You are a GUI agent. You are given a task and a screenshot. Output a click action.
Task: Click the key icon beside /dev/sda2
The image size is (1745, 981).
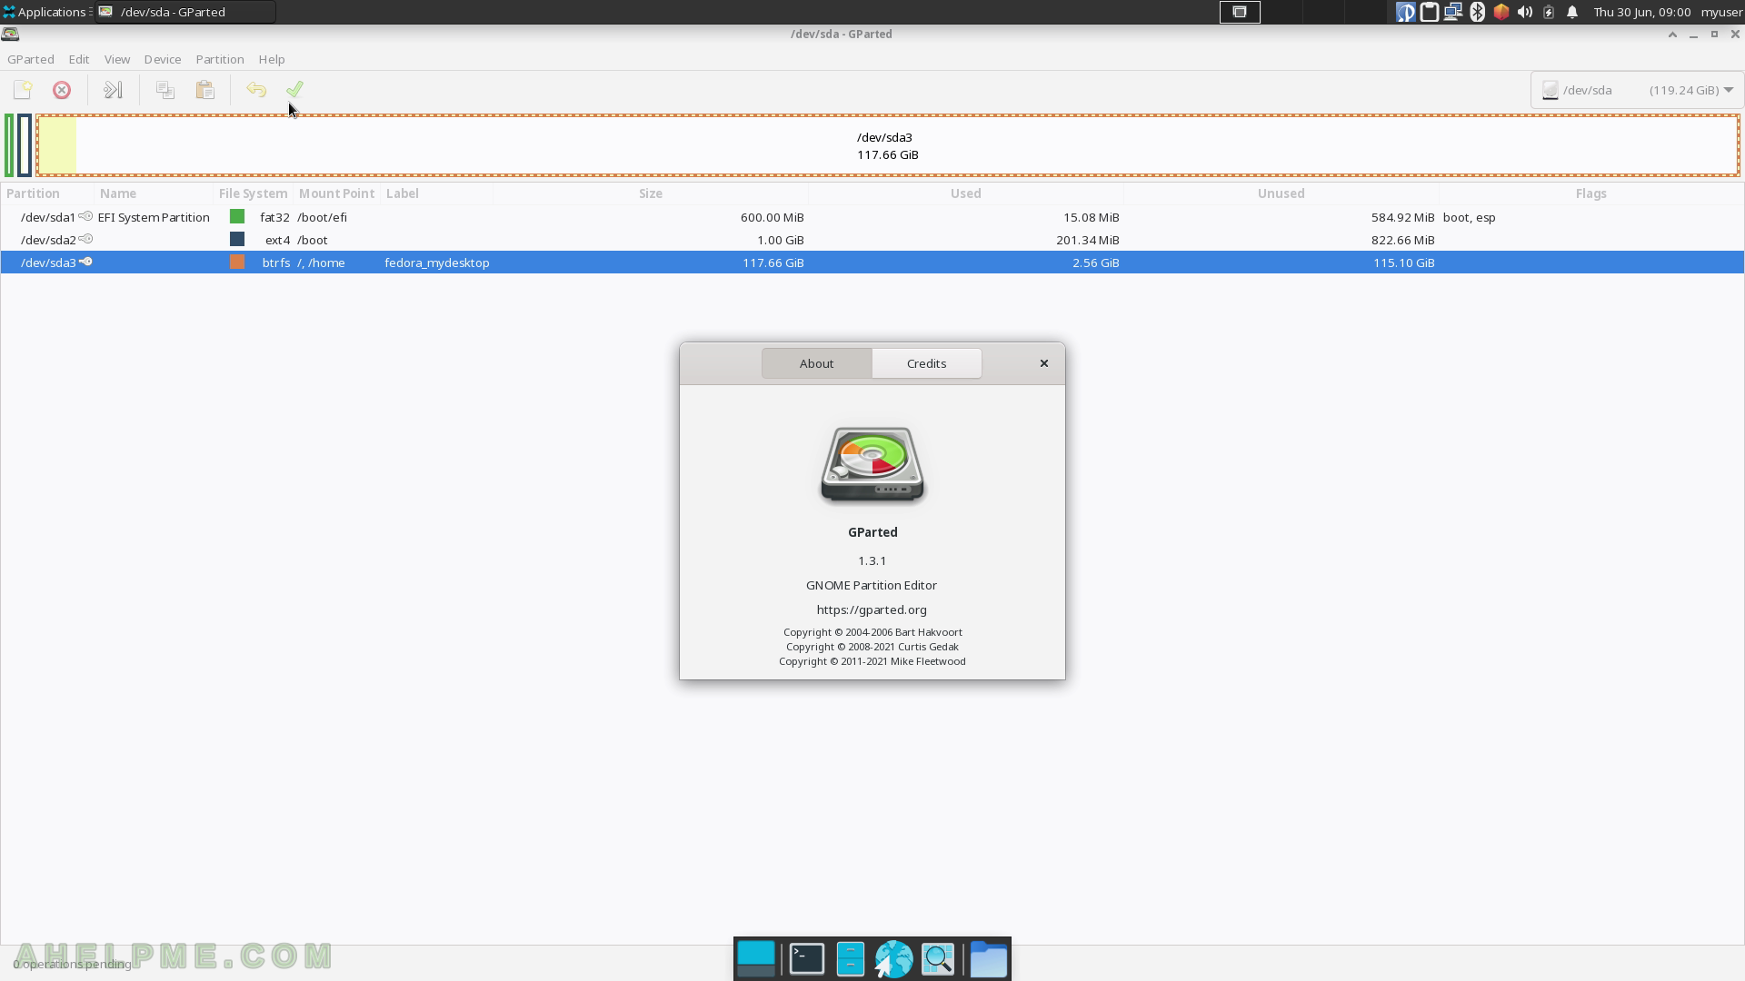click(x=85, y=239)
